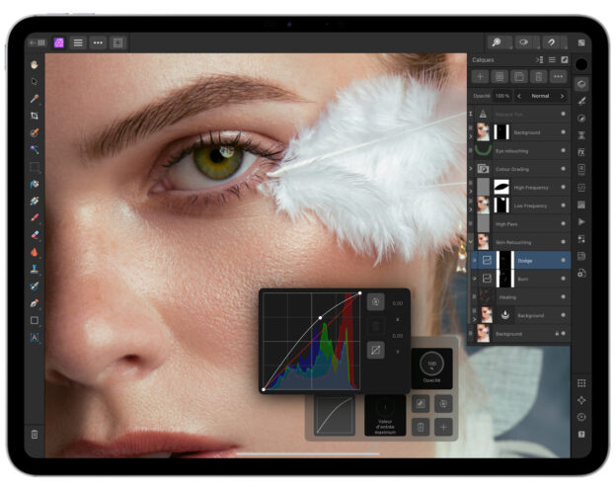Choose the Text tool in left toolbar
The width and height of the screenshot is (616, 486).
point(35,337)
